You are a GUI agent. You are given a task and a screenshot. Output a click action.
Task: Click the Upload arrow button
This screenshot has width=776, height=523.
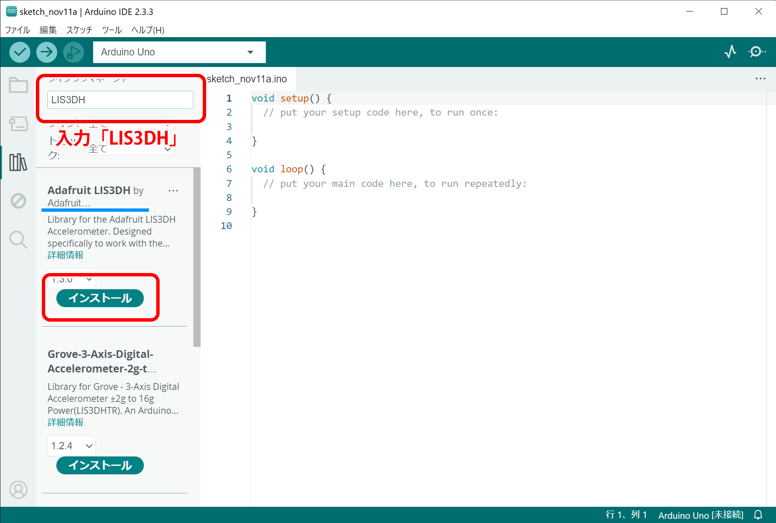point(47,52)
